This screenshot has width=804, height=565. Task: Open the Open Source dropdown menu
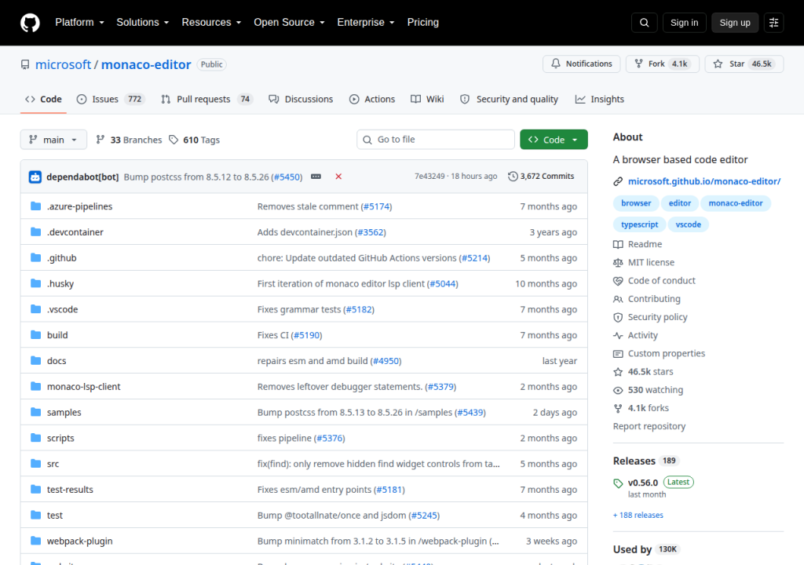(289, 23)
